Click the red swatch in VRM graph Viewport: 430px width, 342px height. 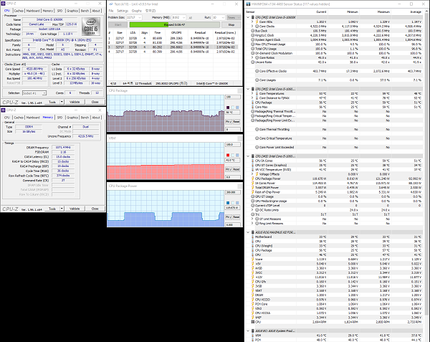(x=228, y=156)
